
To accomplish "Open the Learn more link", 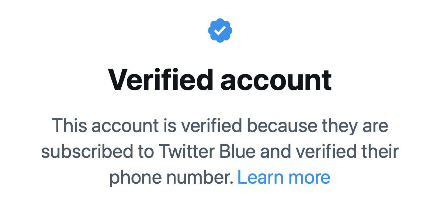I will coord(284,177).
